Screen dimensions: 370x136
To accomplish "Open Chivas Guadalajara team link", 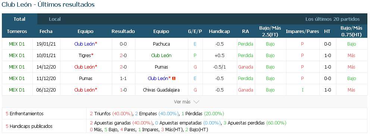I will [161, 90].
